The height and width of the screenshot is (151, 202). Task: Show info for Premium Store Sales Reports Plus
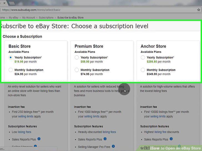click(105, 139)
